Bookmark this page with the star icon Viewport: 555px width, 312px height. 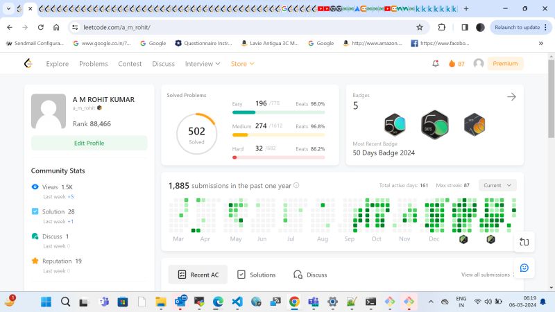pyautogui.click(x=420, y=27)
